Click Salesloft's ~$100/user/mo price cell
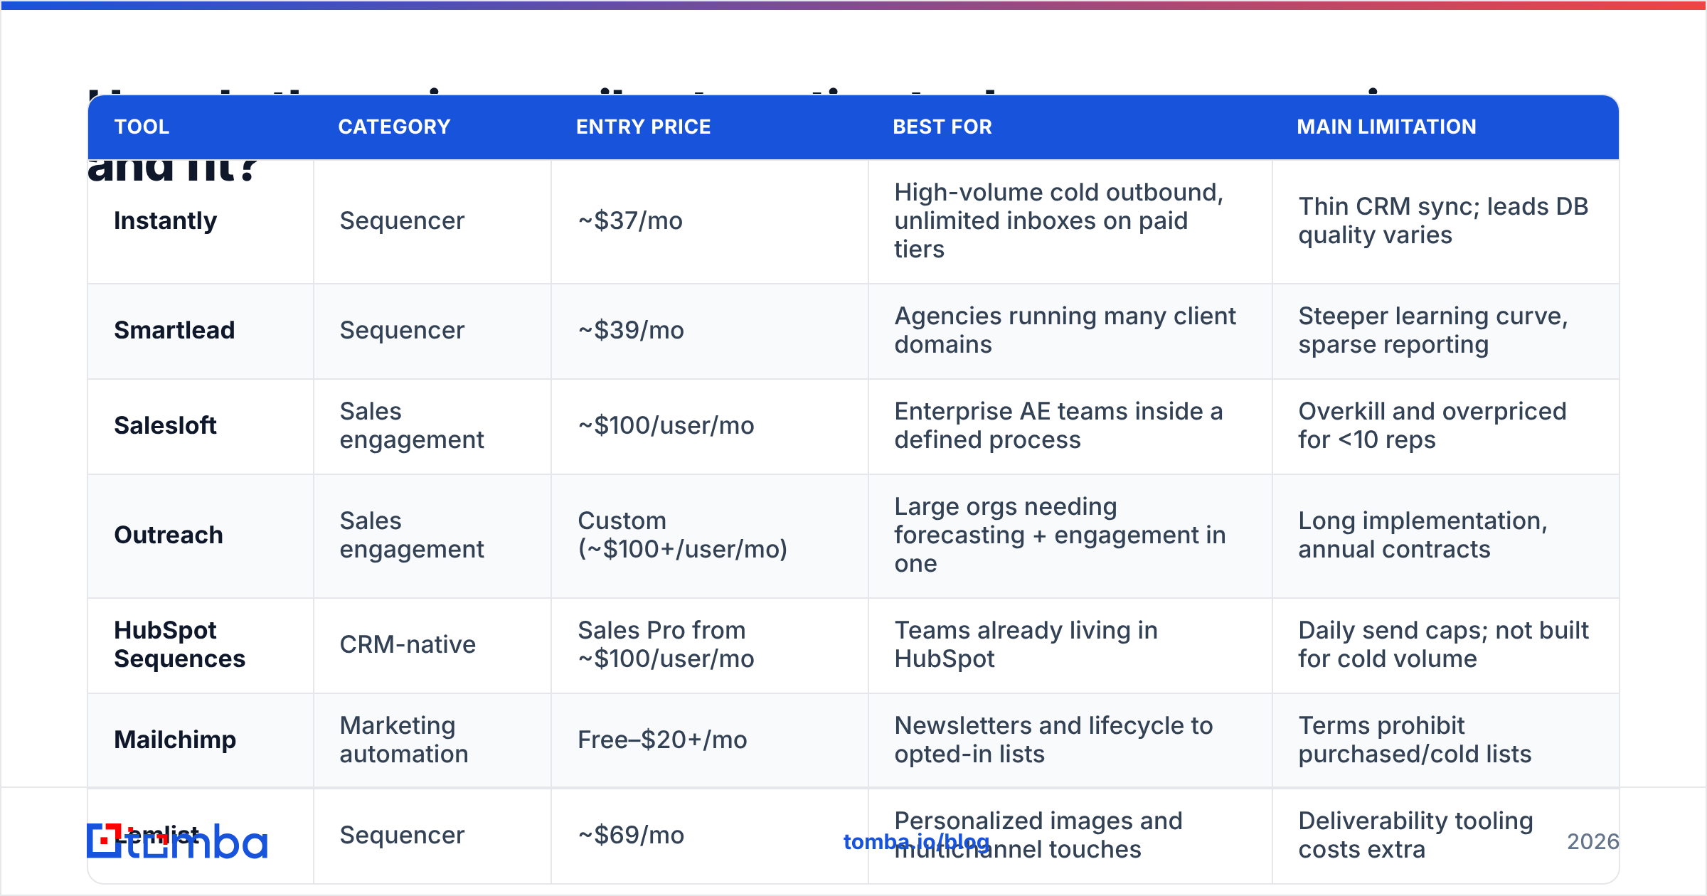 click(710, 426)
